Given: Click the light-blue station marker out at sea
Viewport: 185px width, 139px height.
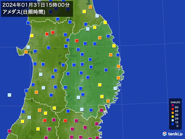Looking at the screenshot, I should click(x=9, y=95).
